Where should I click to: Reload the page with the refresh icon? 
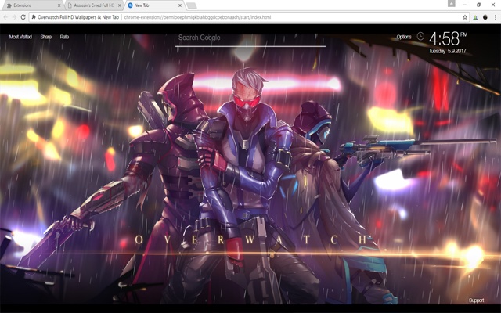(x=23, y=17)
